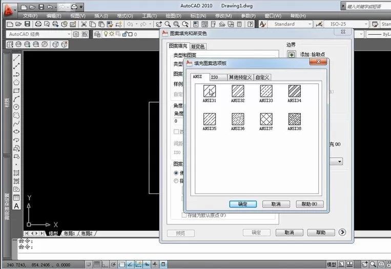Click the workspace settings gear icon
391x269 pixels.
tap(76, 34)
